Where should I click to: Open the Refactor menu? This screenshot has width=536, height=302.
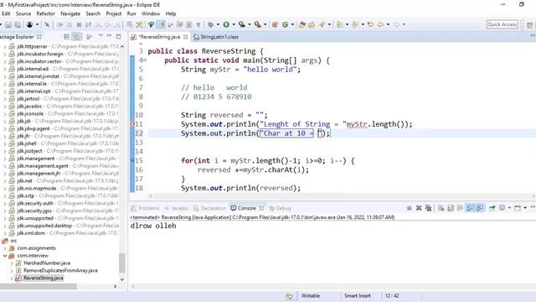[x=45, y=13]
